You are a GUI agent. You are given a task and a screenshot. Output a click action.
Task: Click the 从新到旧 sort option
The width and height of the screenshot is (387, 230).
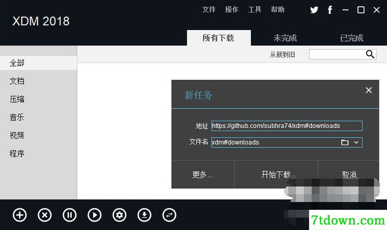tap(283, 54)
